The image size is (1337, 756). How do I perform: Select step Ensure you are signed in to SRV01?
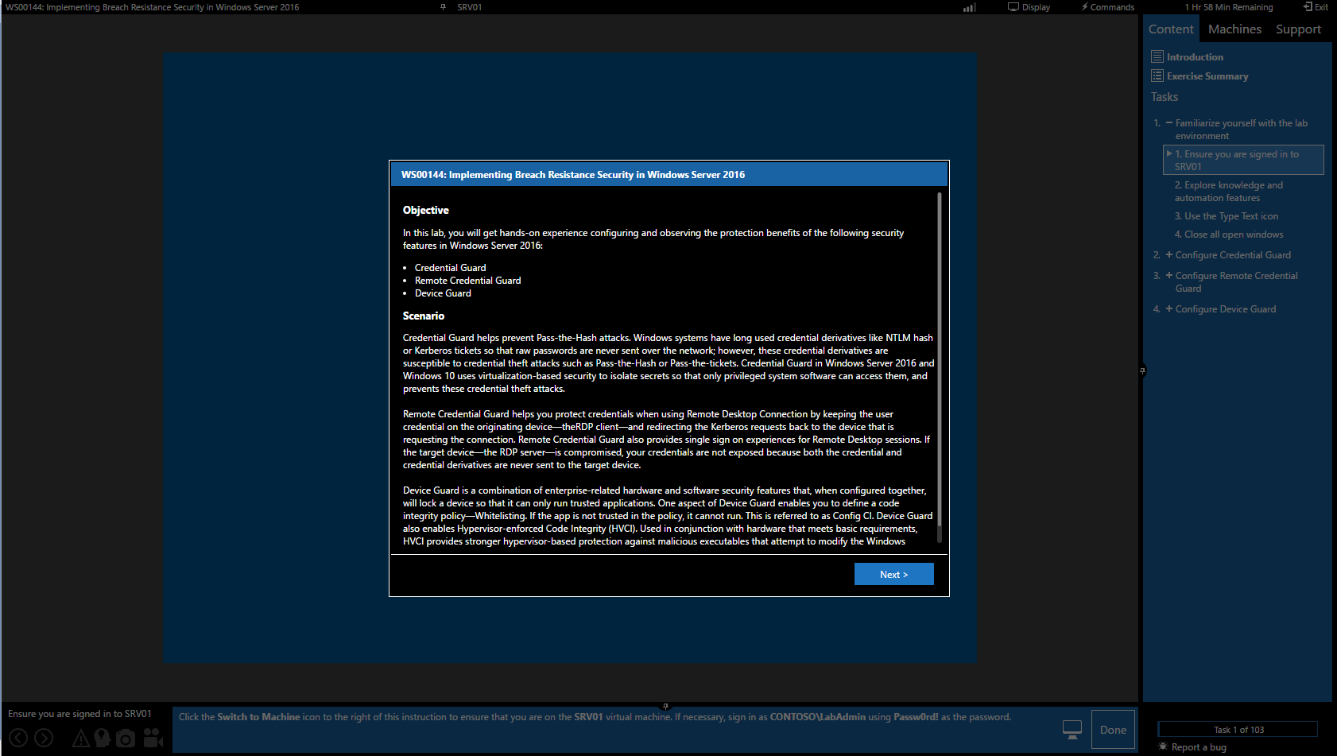1243,160
